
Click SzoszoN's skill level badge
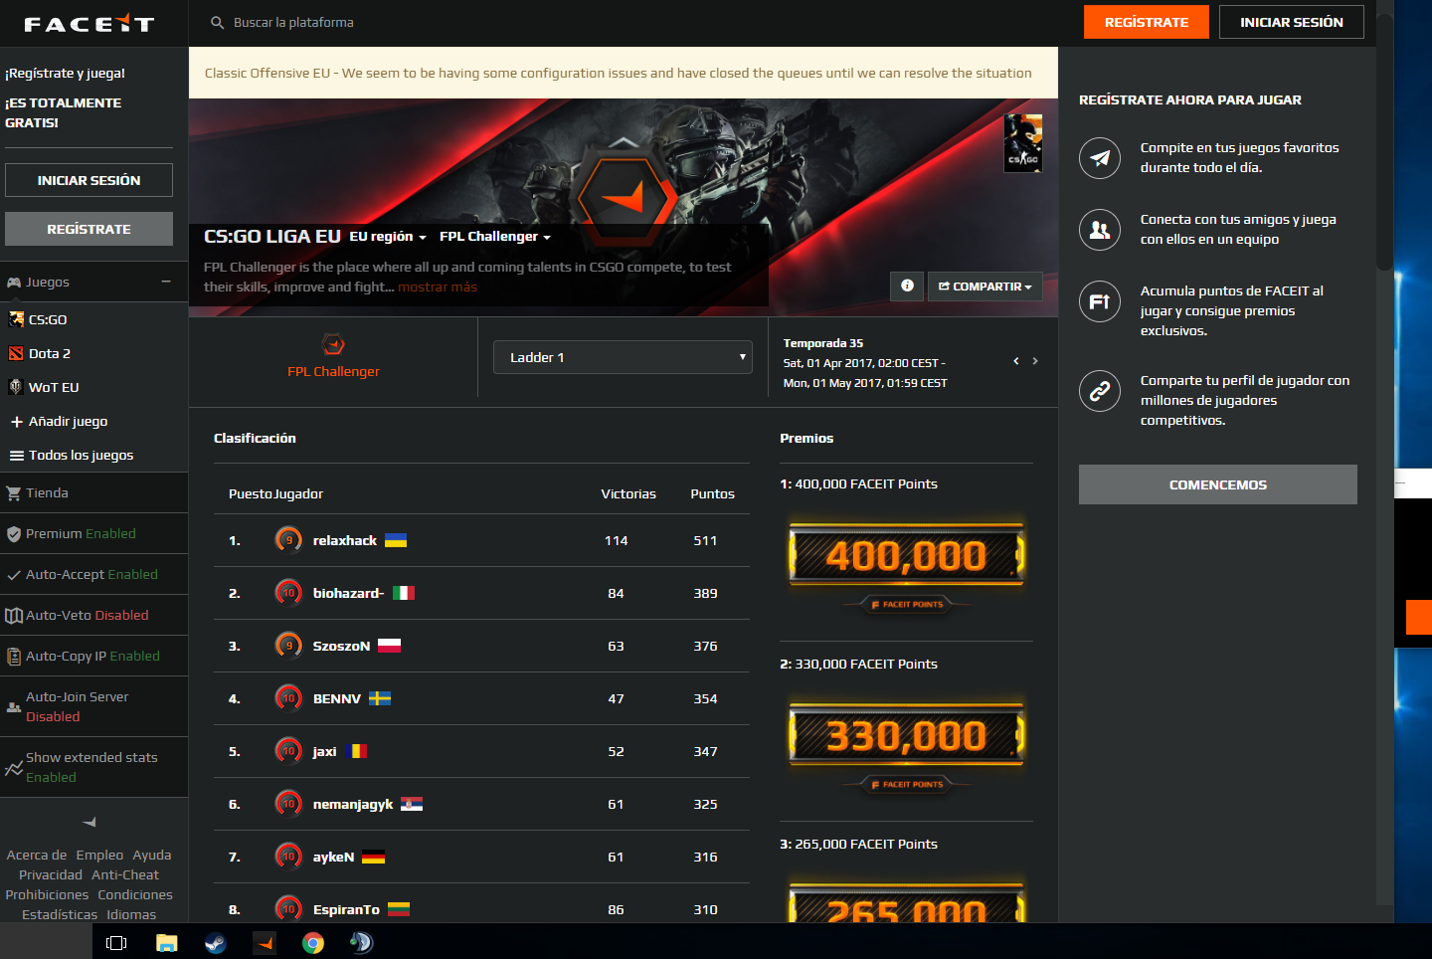tap(288, 646)
